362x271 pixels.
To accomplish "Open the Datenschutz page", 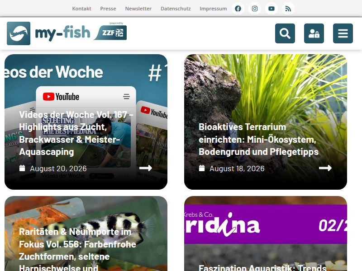I will [x=176, y=9].
